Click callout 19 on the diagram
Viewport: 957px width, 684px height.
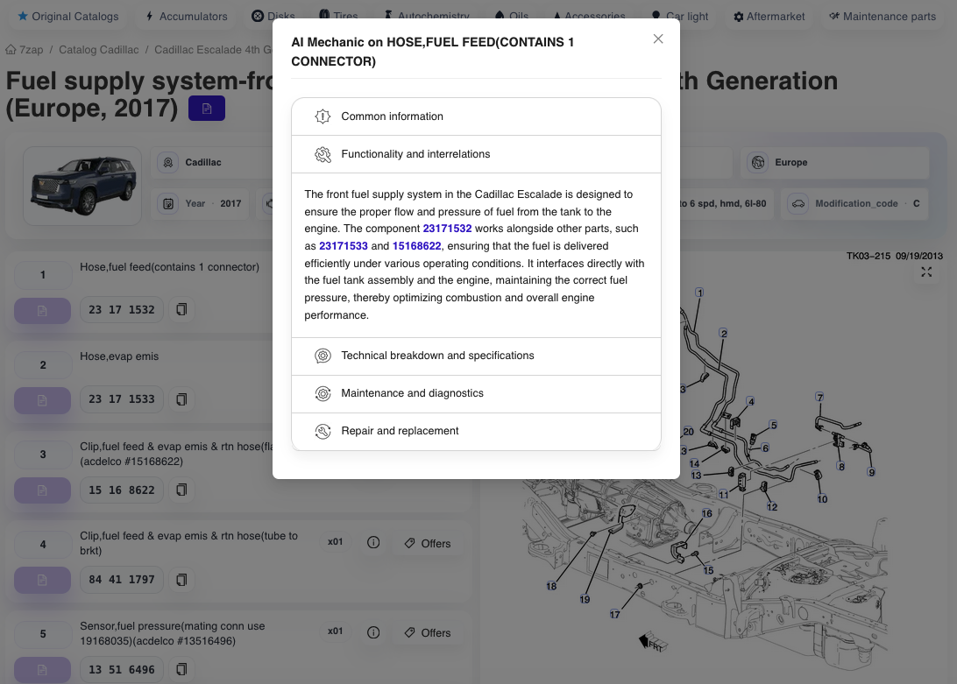585,599
